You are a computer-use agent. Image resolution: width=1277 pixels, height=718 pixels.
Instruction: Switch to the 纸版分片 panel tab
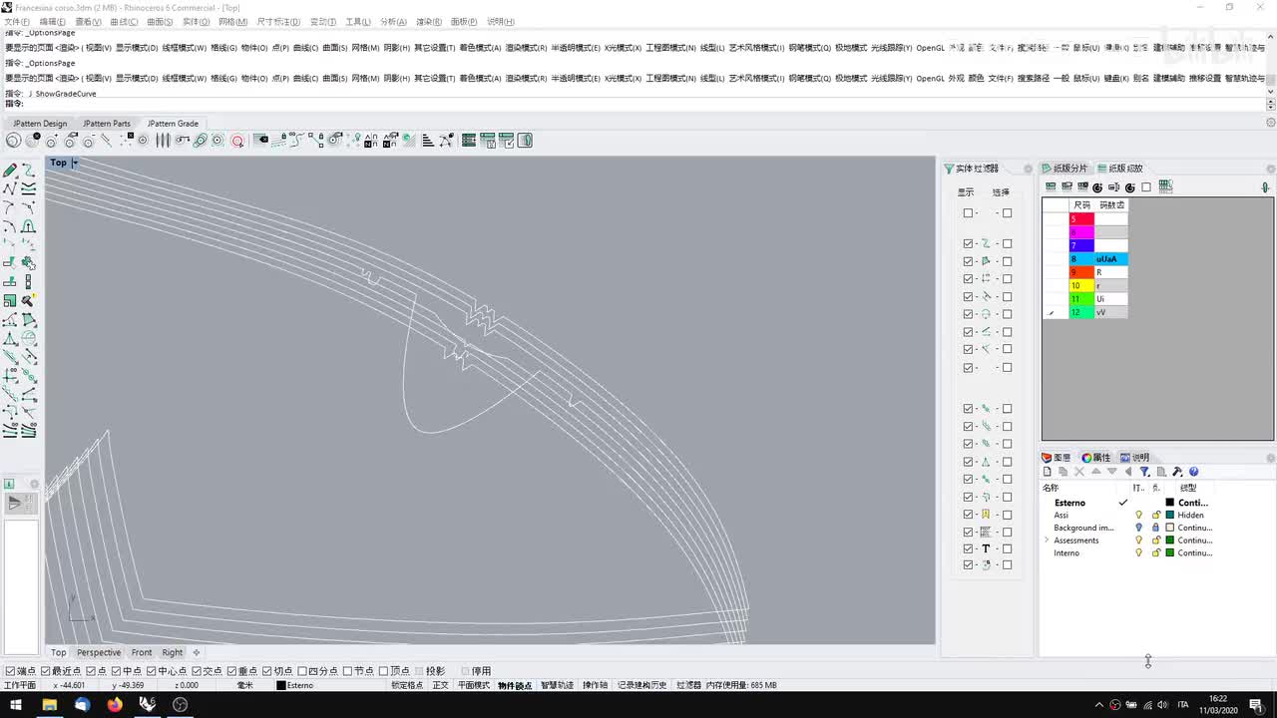click(1064, 169)
